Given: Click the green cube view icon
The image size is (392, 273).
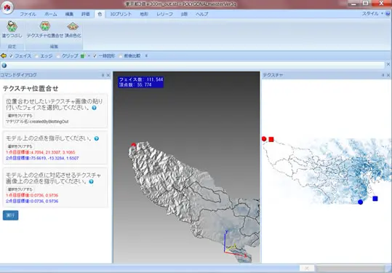Looking at the screenshot, I should pos(82,56).
